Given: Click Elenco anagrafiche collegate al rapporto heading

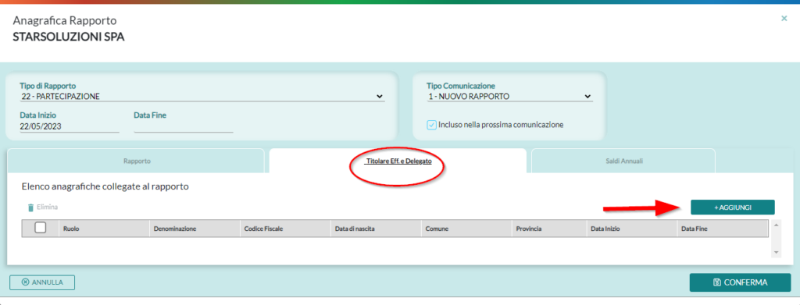Looking at the screenshot, I should click(105, 187).
